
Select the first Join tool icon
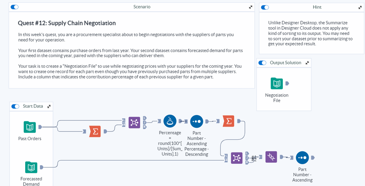tap(134, 122)
